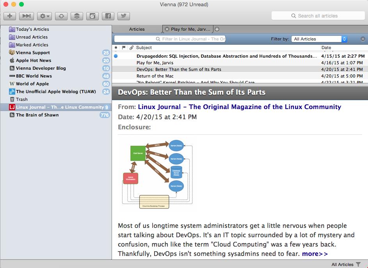The height and width of the screenshot is (268, 368).
Task: Toggle unread status of Drupageddon article
Action: (116, 56)
